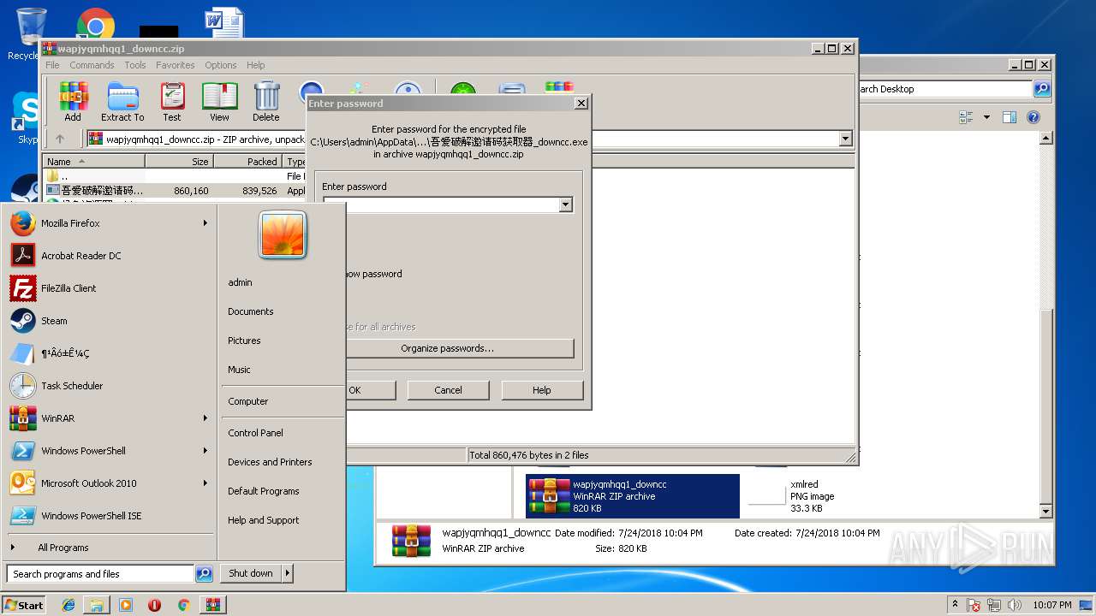Open WinRAR entry in Start menu
1096x616 pixels.
(x=109, y=418)
